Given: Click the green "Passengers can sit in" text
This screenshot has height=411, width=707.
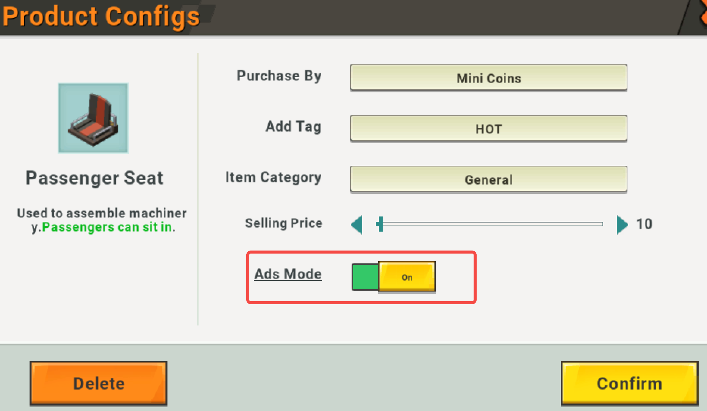Looking at the screenshot, I should [107, 227].
